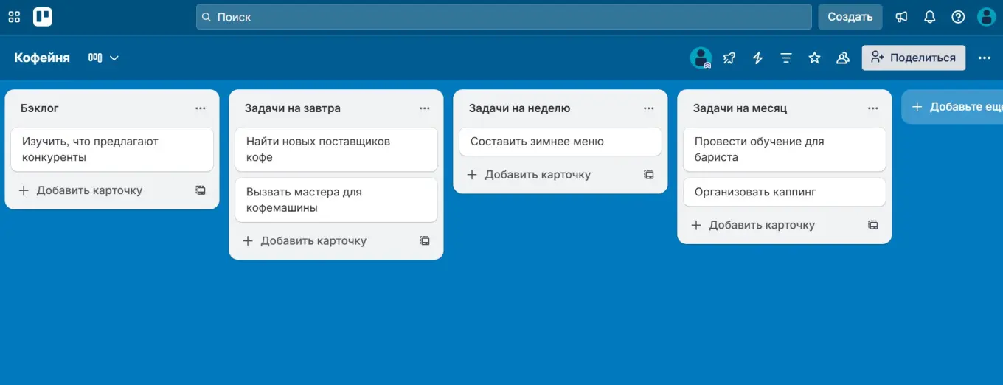Open the board view switcher dropdown
Image resolution: width=1003 pixels, height=385 pixels.
103,58
